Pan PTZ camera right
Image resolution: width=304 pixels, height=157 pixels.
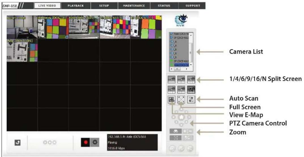pyautogui.click(x=189, y=117)
